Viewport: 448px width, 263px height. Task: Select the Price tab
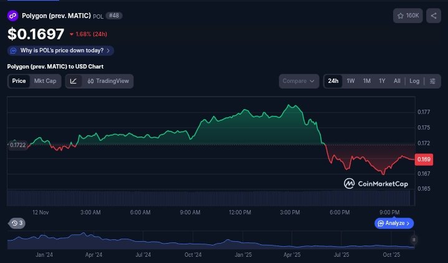(19, 81)
